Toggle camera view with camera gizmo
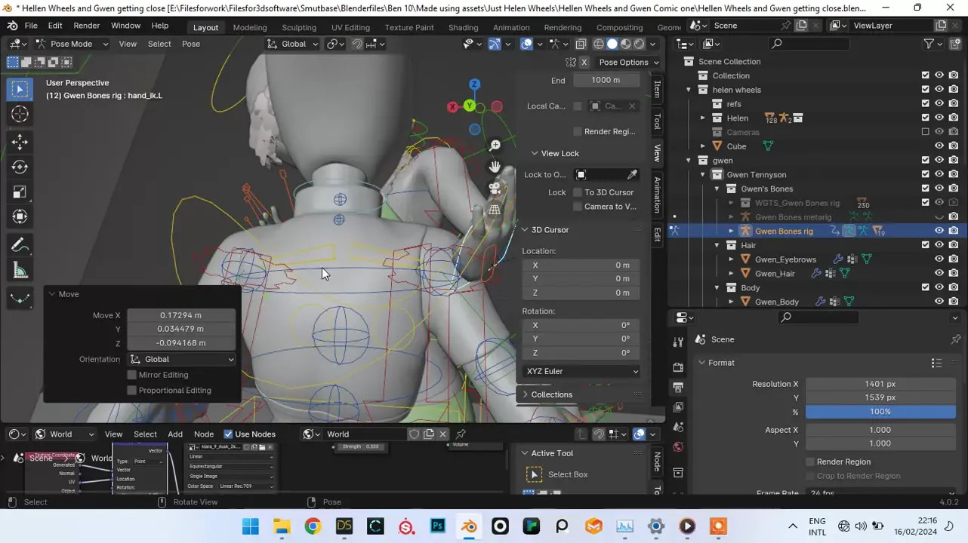 coord(495,189)
